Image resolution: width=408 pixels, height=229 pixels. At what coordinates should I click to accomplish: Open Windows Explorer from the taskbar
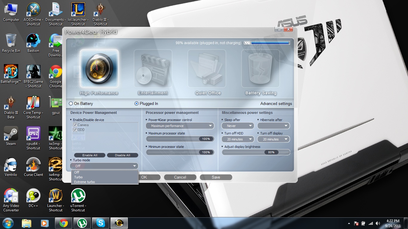coord(27,223)
